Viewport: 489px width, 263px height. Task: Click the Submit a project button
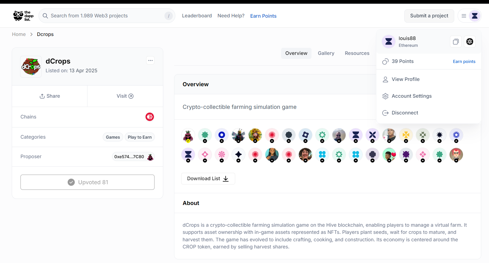point(429,16)
